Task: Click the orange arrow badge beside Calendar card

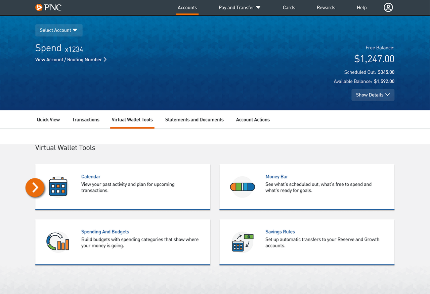Action: coord(35,188)
